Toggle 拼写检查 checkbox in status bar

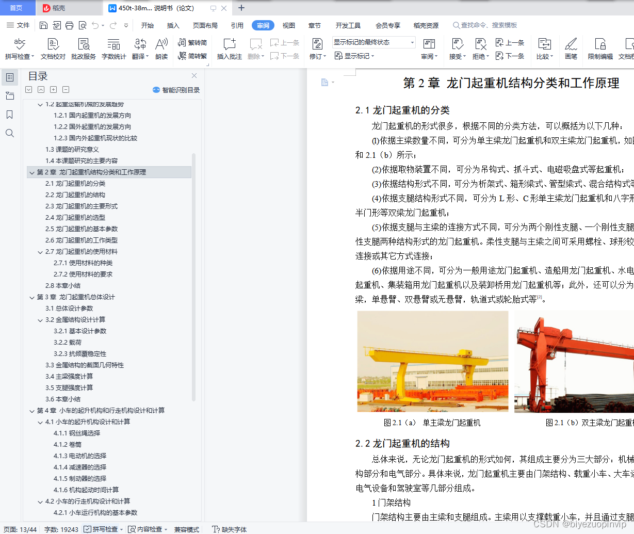pyautogui.click(x=87, y=529)
